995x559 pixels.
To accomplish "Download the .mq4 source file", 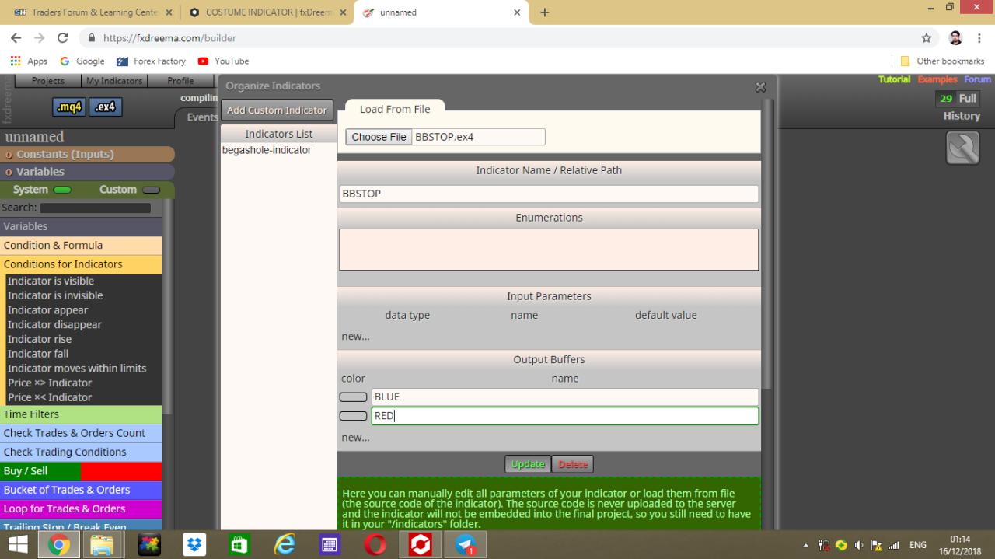I will [68, 107].
